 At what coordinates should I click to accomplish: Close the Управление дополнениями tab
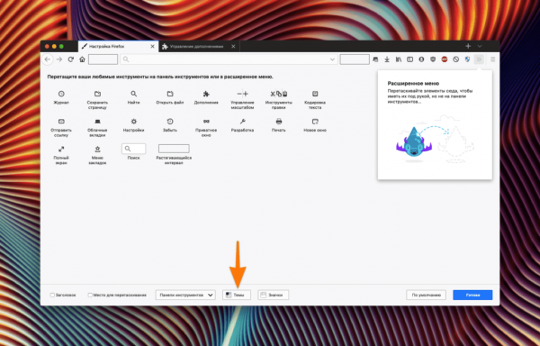pyautogui.click(x=233, y=46)
